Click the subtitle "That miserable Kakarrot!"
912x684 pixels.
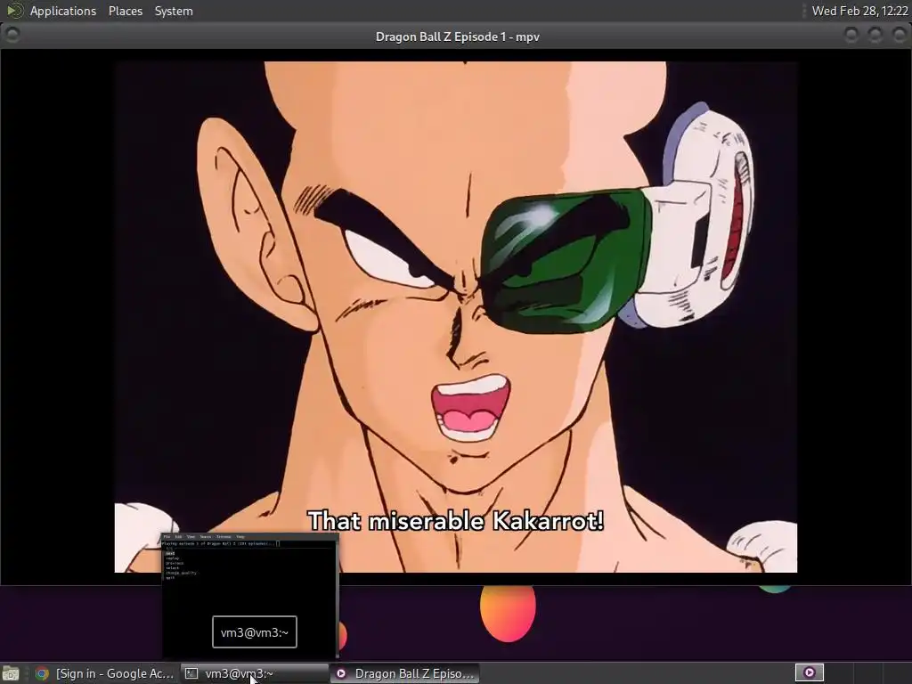[x=455, y=520]
